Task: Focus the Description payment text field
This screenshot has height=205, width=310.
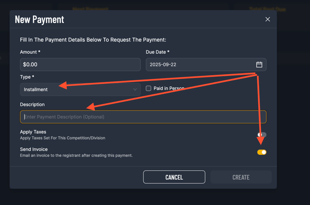Action: click(x=143, y=117)
